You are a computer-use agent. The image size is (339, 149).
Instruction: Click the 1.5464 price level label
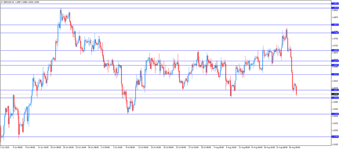click(x=335, y=90)
